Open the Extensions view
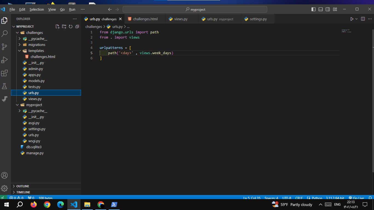This screenshot has height=210, width=374. coord(4,73)
